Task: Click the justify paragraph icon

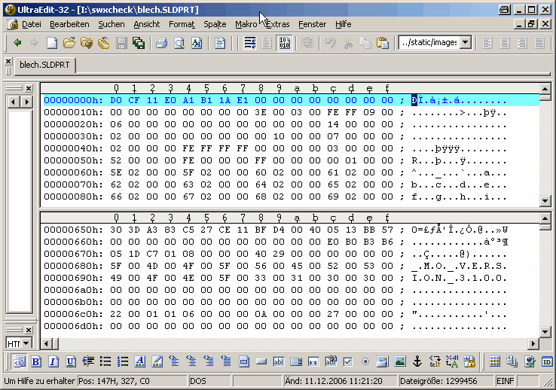Action: click(539, 43)
